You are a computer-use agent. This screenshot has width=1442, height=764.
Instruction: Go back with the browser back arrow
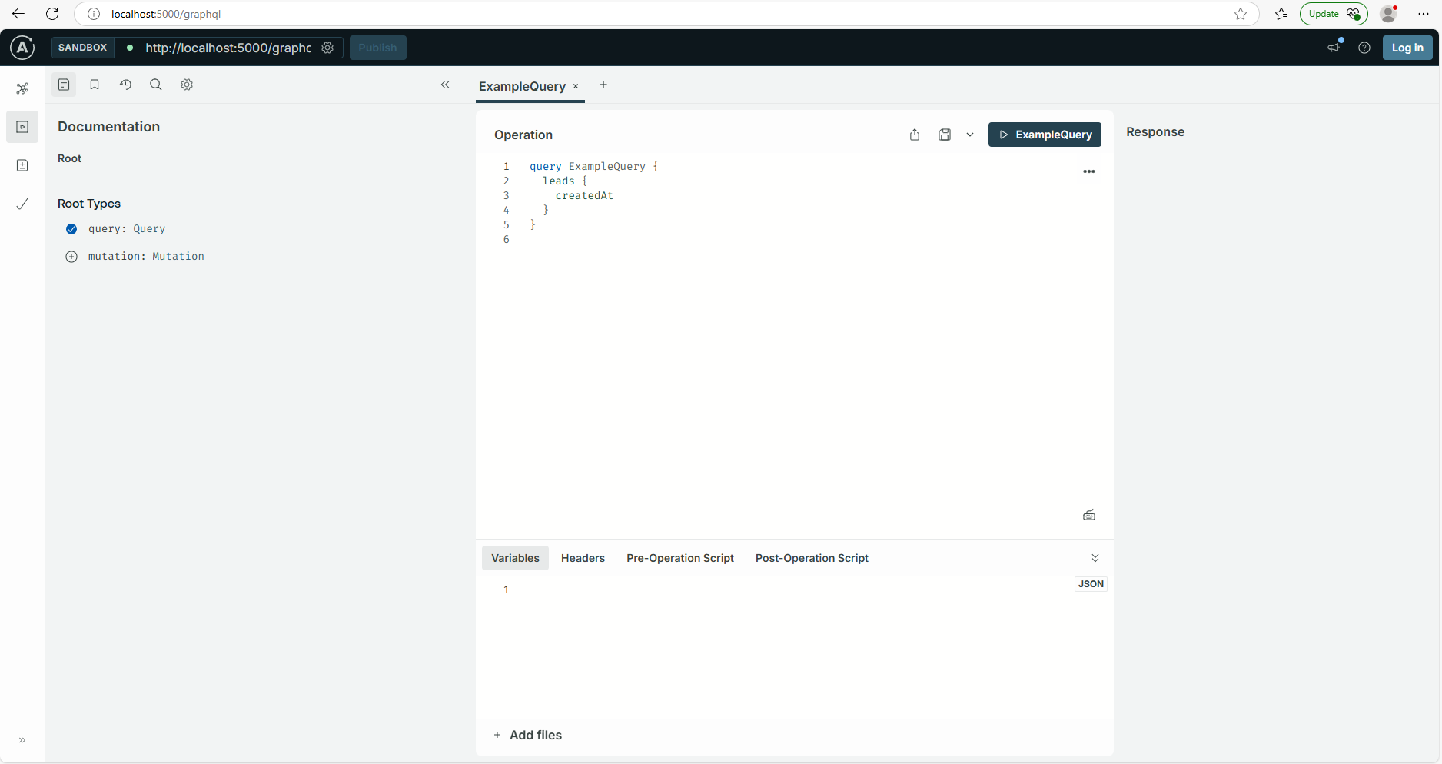click(x=18, y=14)
